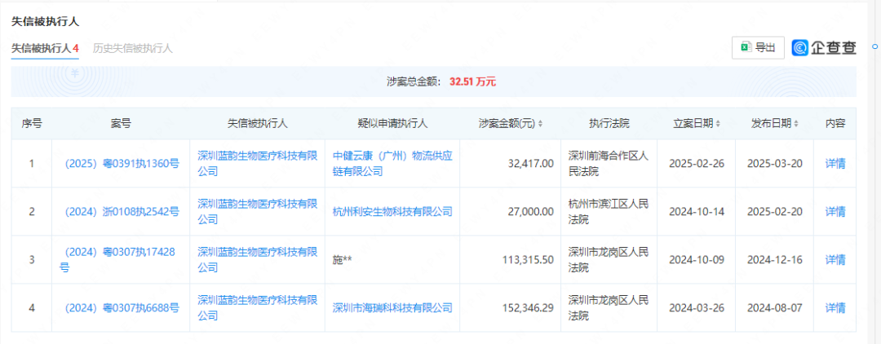
Task: Click the amount 27,000.00
Action: [530, 212]
